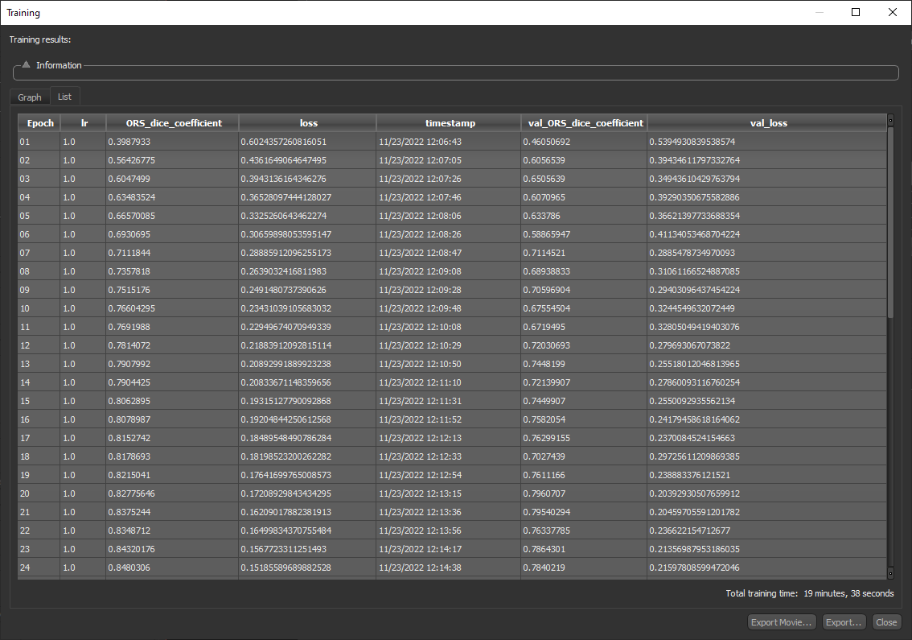Image resolution: width=912 pixels, height=640 pixels.
Task: Sort by the timestamp column header
Action: pyautogui.click(x=450, y=123)
